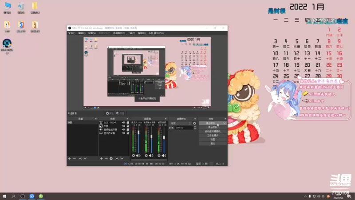Open the 视图(V) menu
Image resolution: width=355 pixels, height=200 pixels.
pos(92,33)
